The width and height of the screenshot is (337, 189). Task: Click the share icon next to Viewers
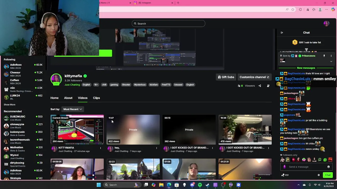260,86
